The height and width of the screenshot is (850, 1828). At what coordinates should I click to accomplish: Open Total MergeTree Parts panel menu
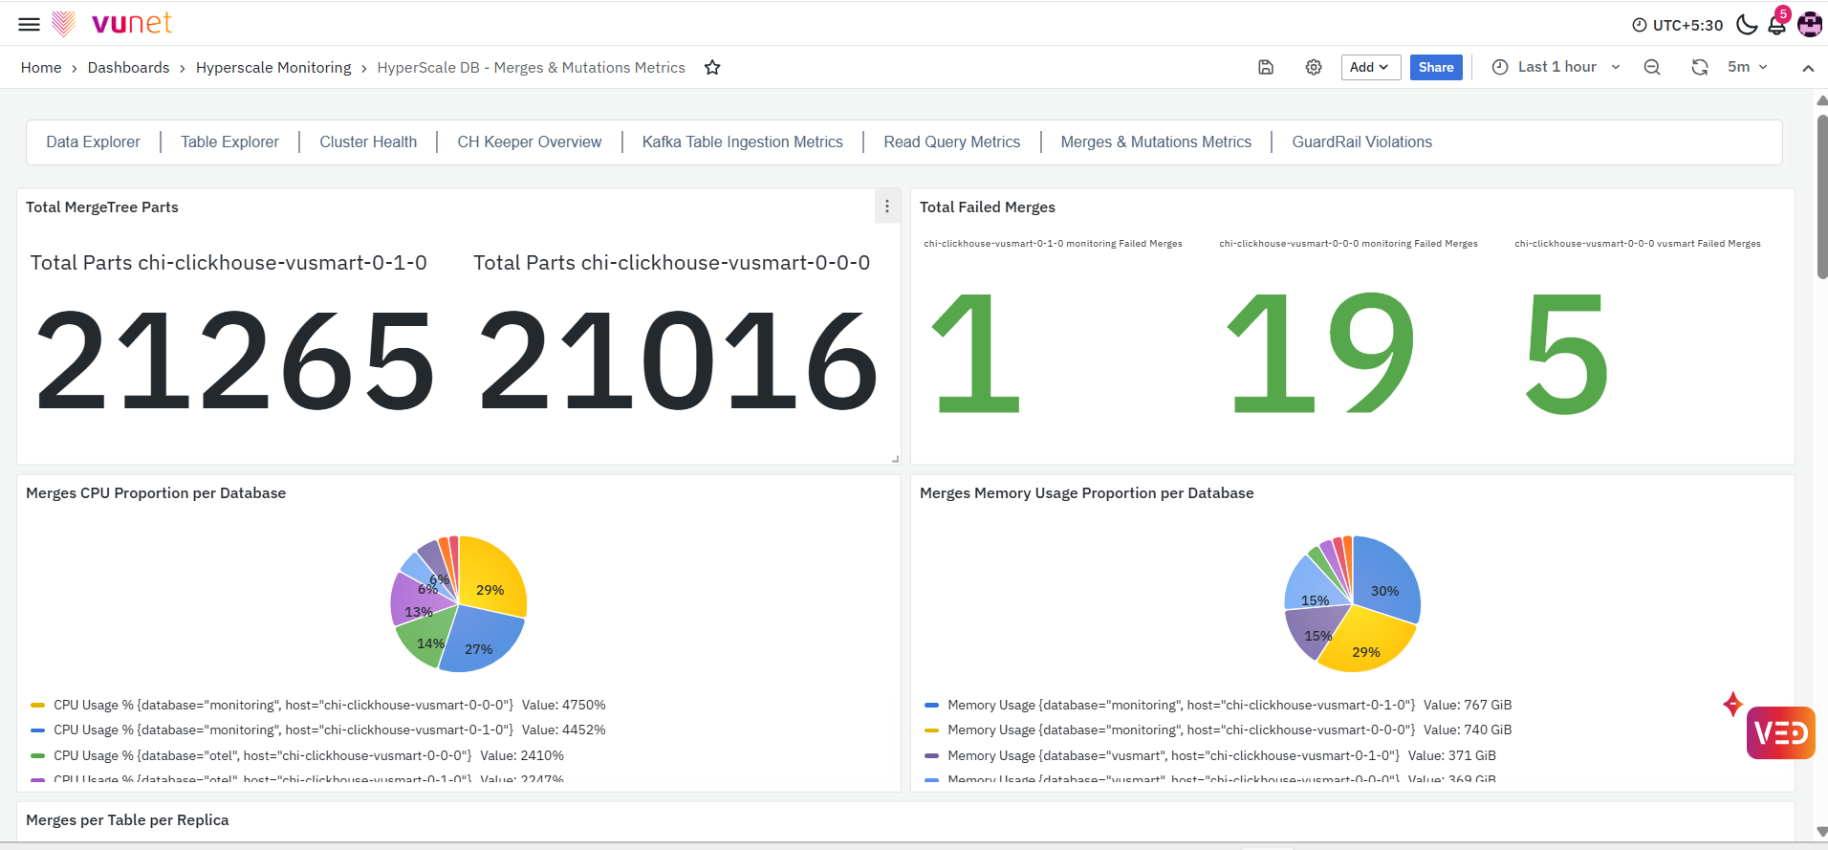point(887,207)
